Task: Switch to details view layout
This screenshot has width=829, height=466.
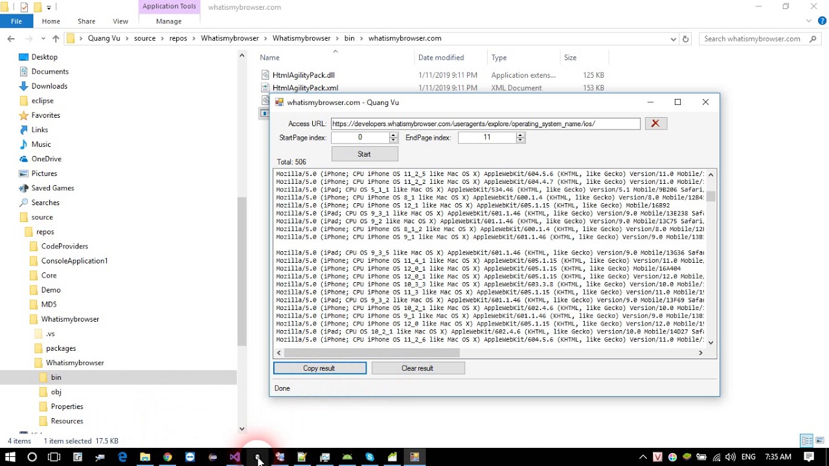Action: (807, 441)
